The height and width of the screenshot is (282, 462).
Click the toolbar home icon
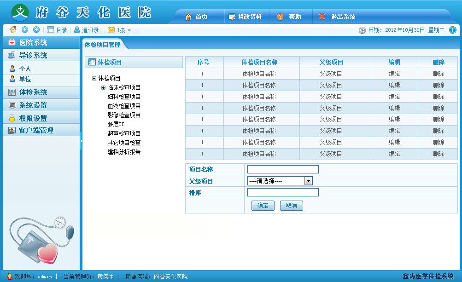(13, 29)
